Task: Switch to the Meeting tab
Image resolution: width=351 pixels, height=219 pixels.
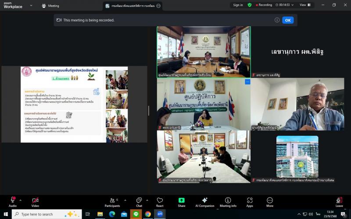Action: click(x=50, y=6)
